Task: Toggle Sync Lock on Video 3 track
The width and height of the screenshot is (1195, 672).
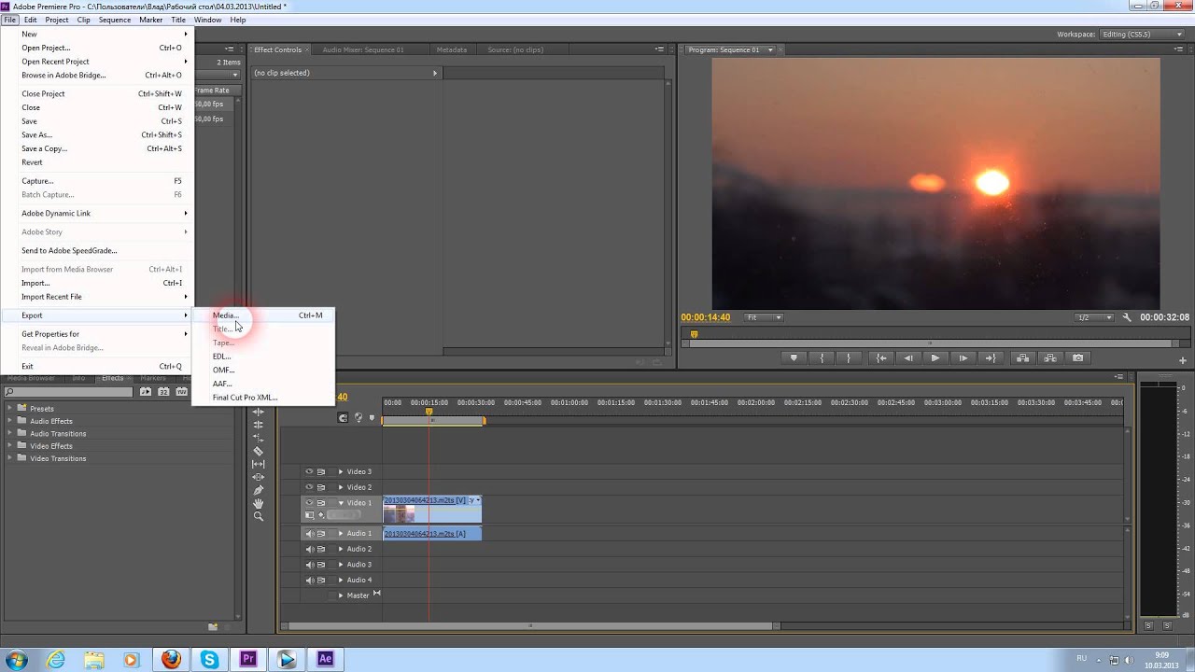Action: pyautogui.click(x=321, y=471)
